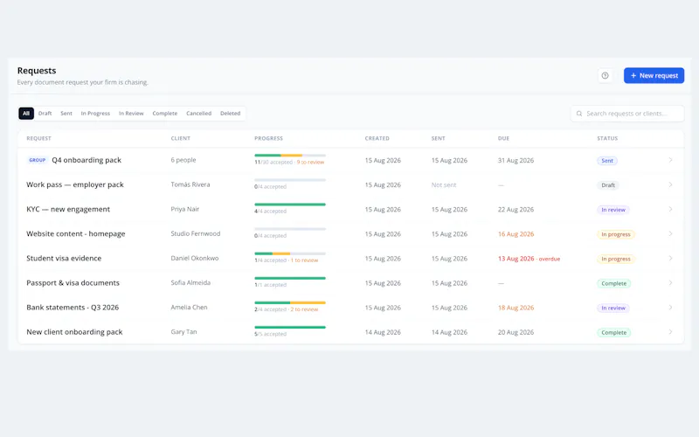Open the KYC — new engagement request

click(68, 209)
